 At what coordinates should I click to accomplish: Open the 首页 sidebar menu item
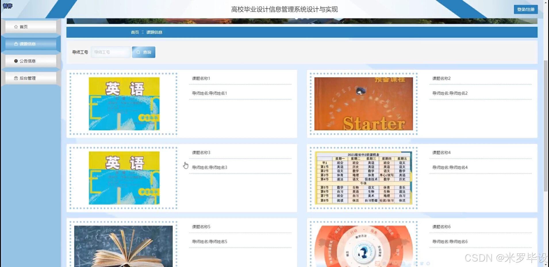pyautogui.click(x=31, y=27)
